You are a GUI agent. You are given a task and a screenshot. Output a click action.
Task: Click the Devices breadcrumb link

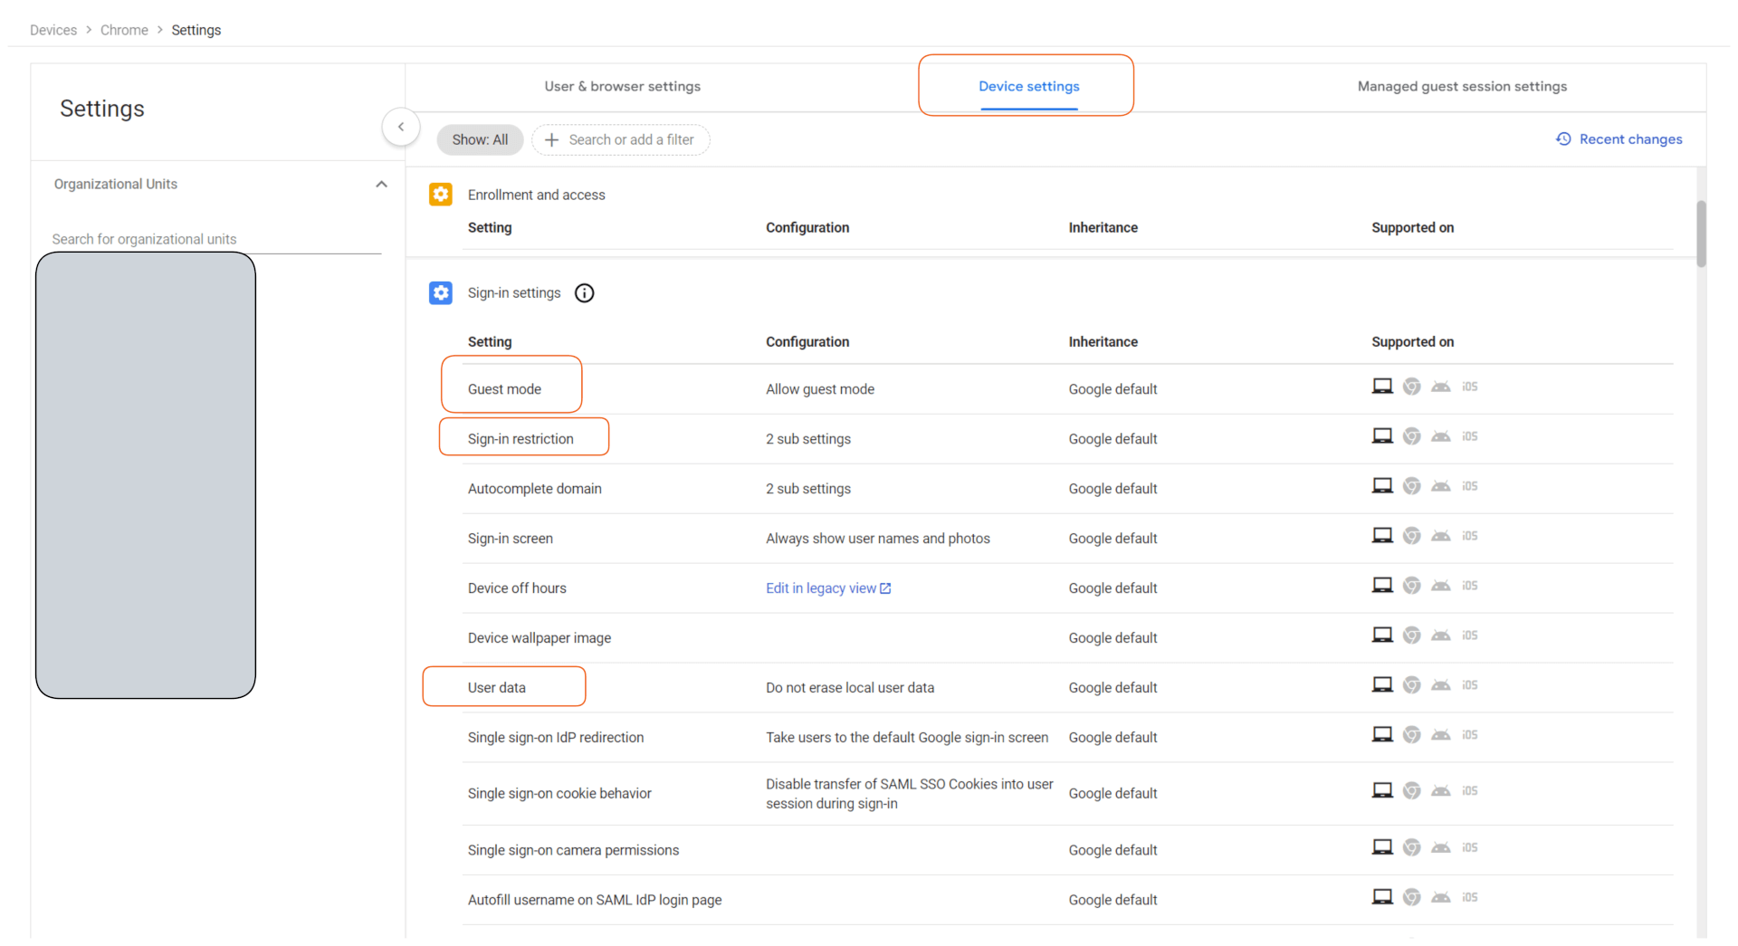[x=53, y=29]
